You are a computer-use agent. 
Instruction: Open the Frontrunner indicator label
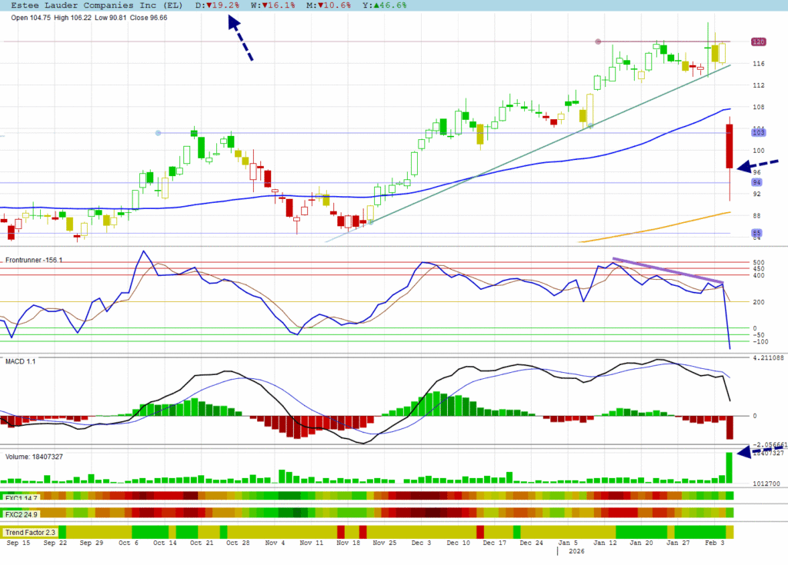pos(34,261)
